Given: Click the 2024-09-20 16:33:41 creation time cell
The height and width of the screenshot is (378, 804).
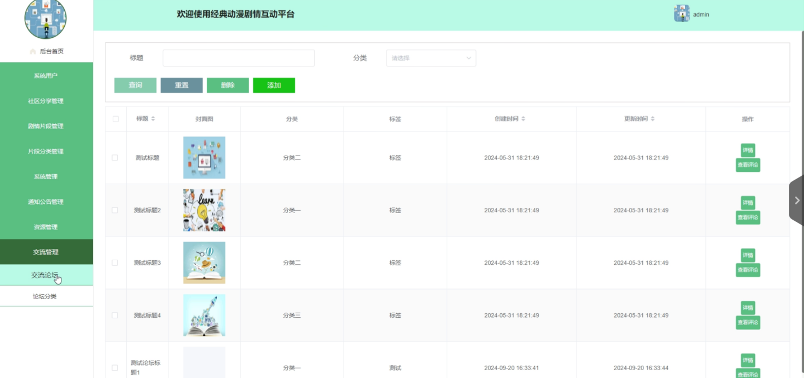Looking at the screenshot, I should (x=512, y=368).
